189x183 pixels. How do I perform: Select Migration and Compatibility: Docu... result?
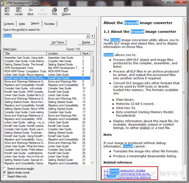[47, 139]
